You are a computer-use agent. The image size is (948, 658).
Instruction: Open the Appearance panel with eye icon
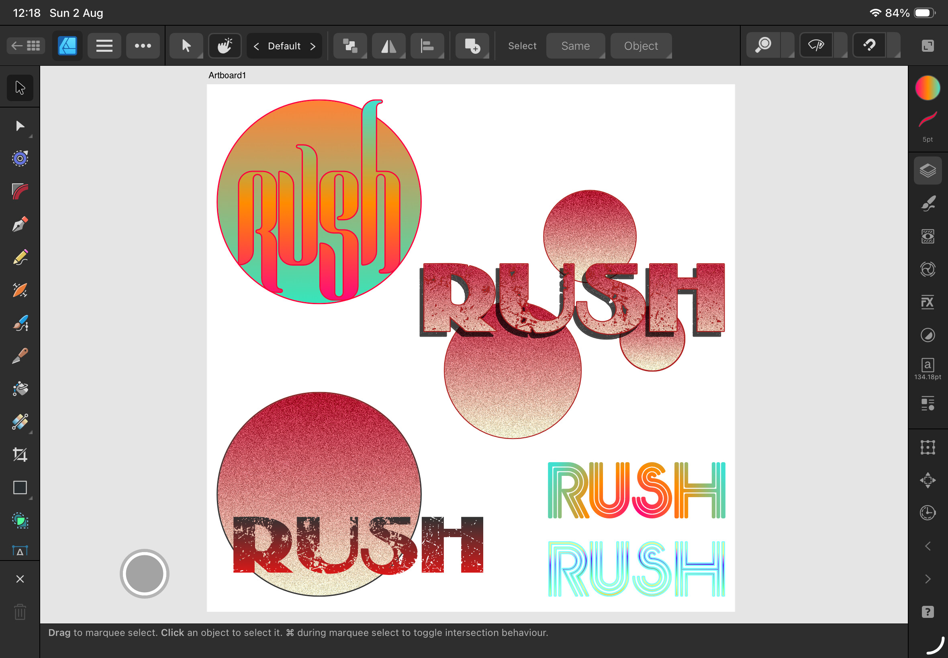[x=928, y=236]
